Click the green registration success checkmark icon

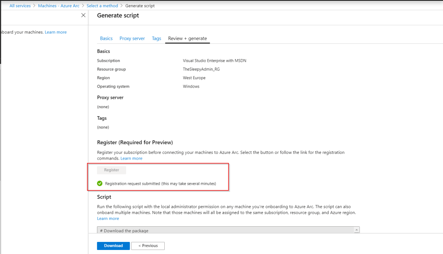(x=100, y=184)
